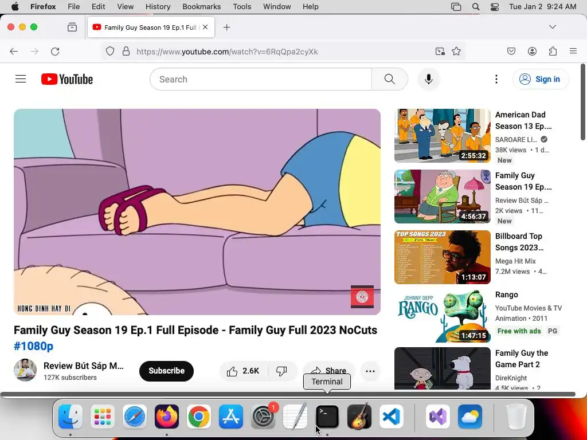The height and width of the screenshot is (440, 587).
Task: Open the American Dad Season 13 thumbnail
Action: pos(442,135)
